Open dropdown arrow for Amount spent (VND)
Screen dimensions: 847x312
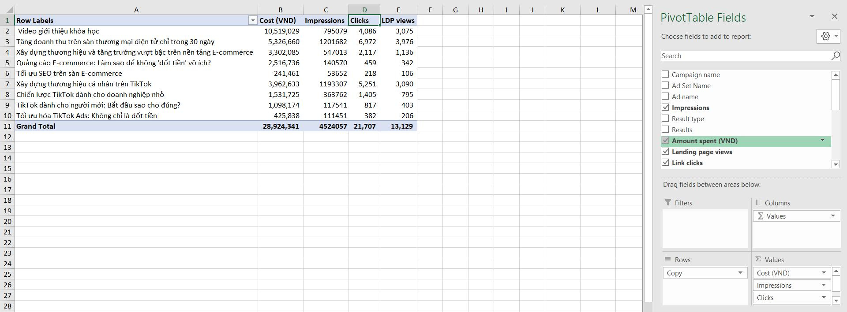click(822, 141)
